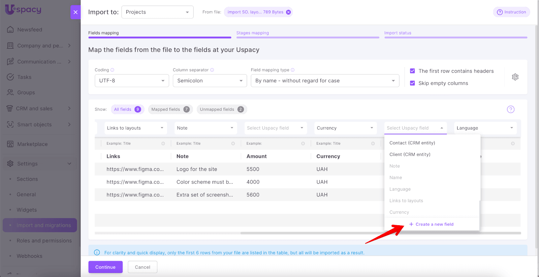Click the Coding info icon

point(113,70)
